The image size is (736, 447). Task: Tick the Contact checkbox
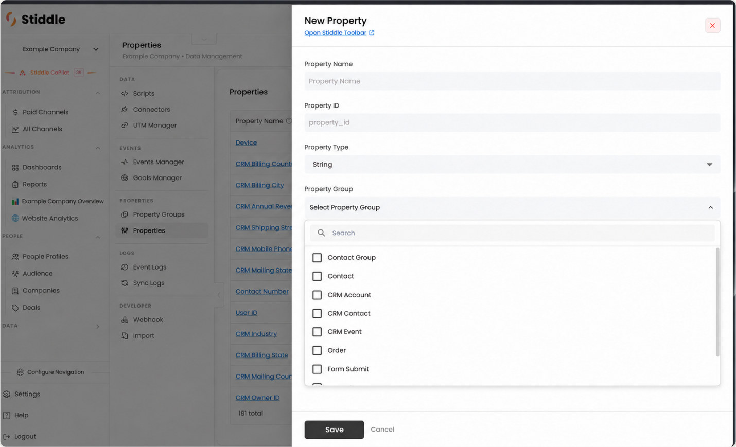pyautogui.click(x=317, y=276)
